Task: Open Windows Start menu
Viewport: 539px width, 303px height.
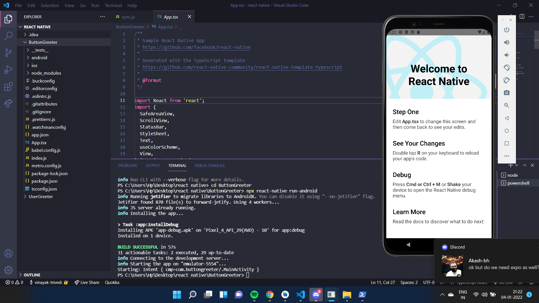Action: point(177,295)
